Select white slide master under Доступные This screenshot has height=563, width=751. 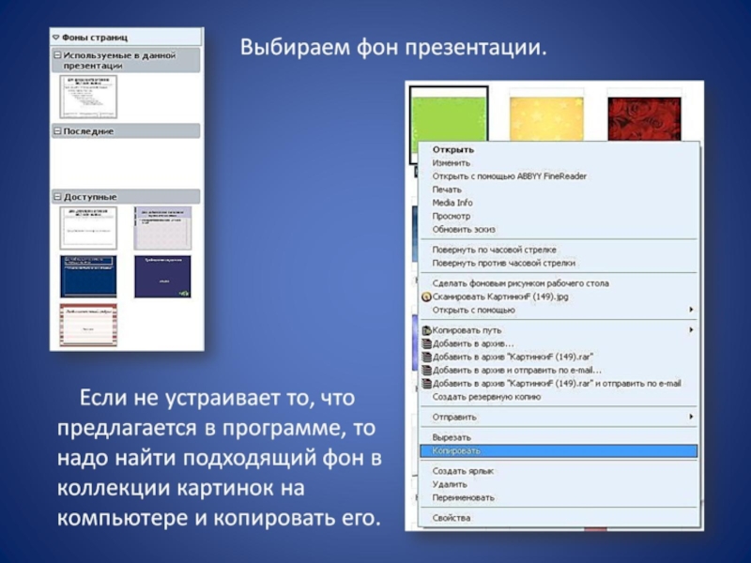click(x=88, y=228)
